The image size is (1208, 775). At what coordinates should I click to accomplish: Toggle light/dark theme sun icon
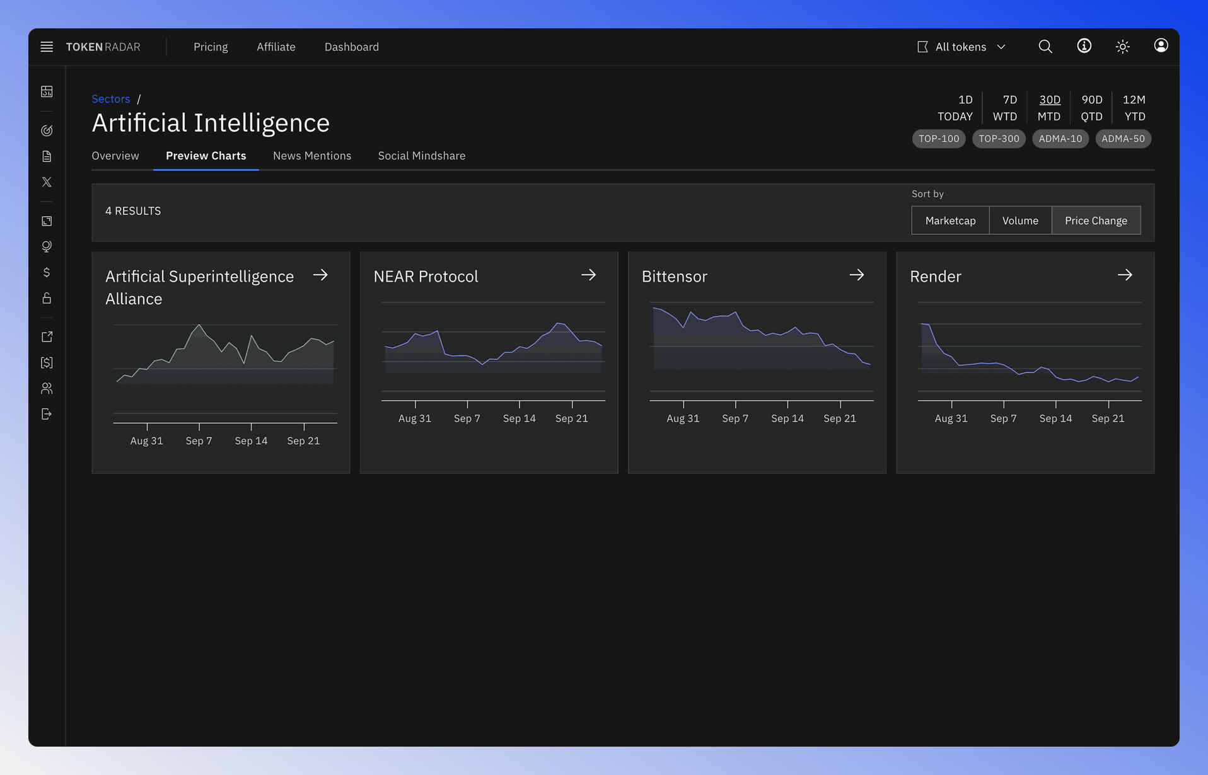1122,47
